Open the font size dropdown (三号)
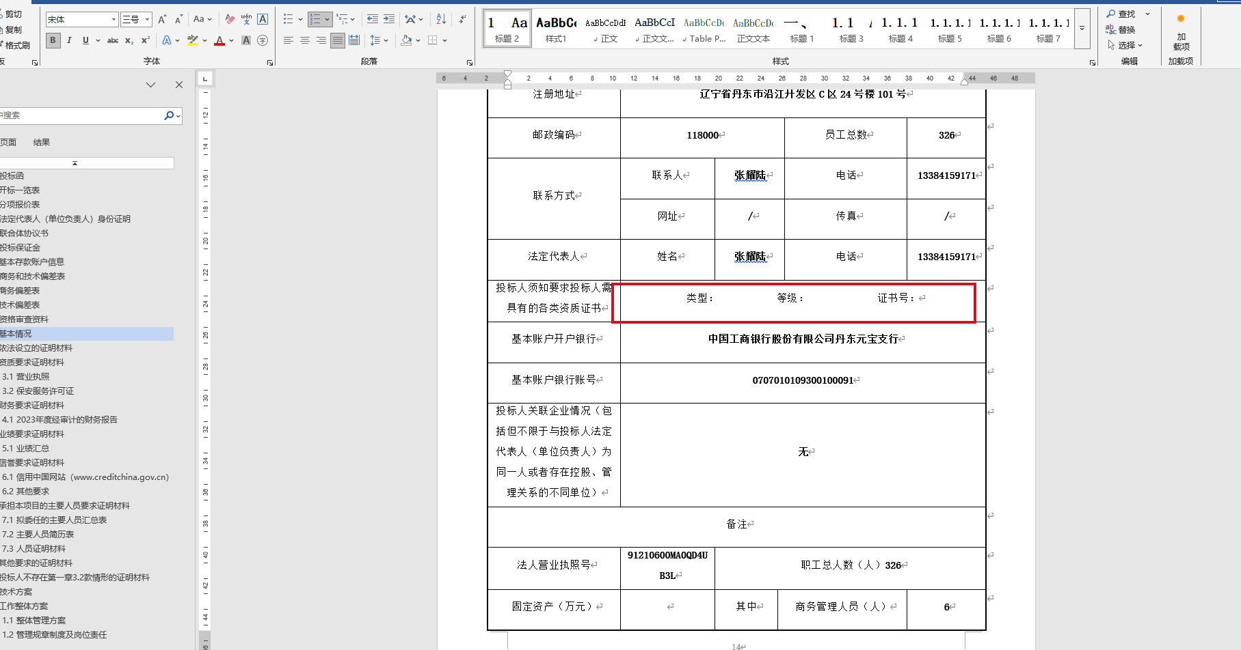 coord(147,20)
